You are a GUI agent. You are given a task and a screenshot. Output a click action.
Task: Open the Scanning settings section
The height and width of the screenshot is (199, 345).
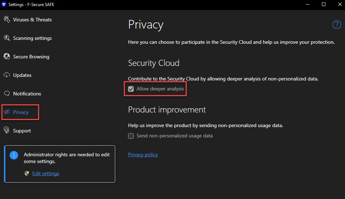pyautogui.click(x=32, y=38)
